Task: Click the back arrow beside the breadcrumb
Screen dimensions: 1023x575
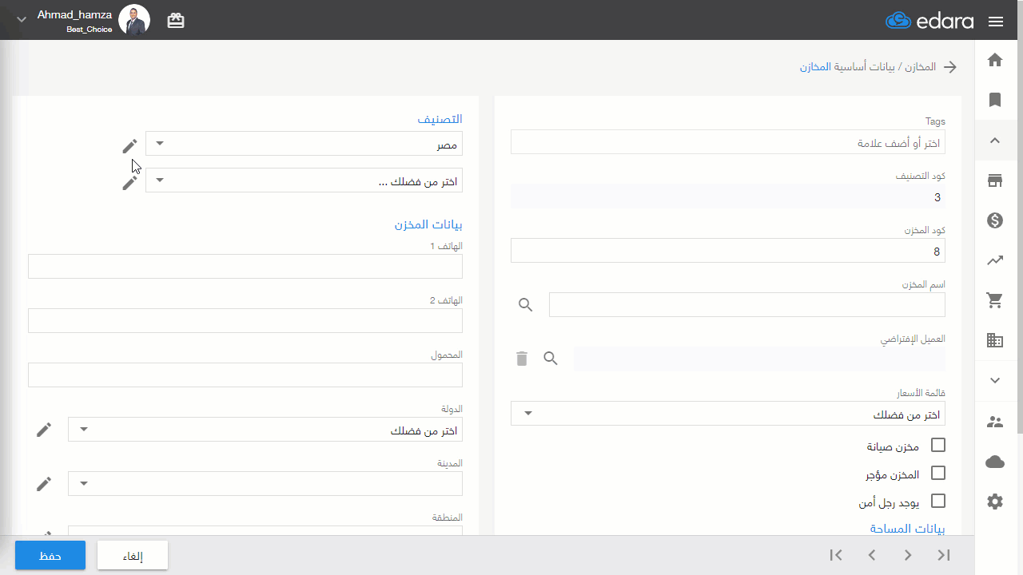Action: 950,67
